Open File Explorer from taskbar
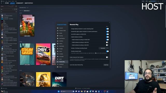Viewport: 166px width, 93px height. tap(82, 91)
